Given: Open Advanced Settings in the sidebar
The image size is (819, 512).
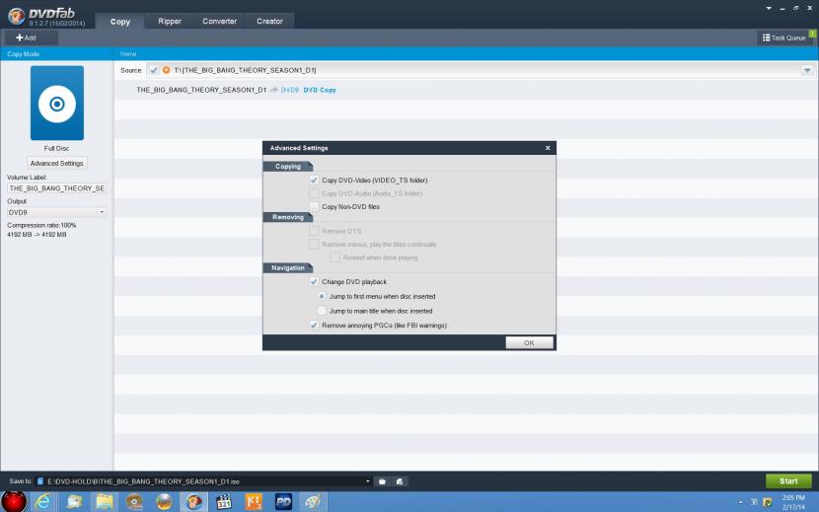Looking at the screenshot, I should [57, 163].
